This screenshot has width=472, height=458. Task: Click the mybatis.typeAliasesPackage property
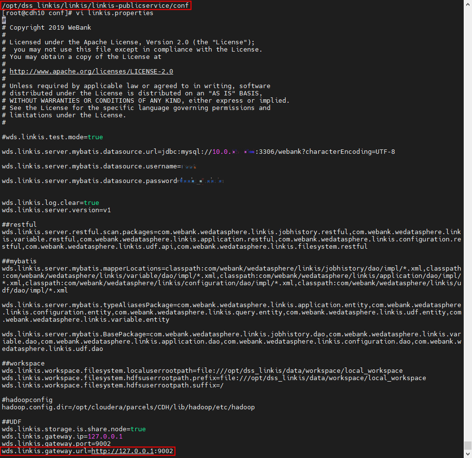pos(231,312)
